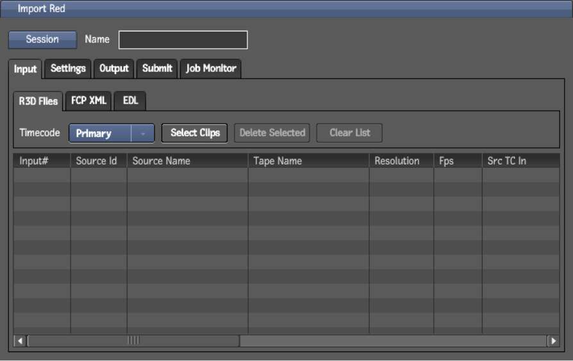Image resolution: width=573 pixels, height=361 pixels.
Task: Click the scroll right arrow icon
Action: [x=552, y=341]
